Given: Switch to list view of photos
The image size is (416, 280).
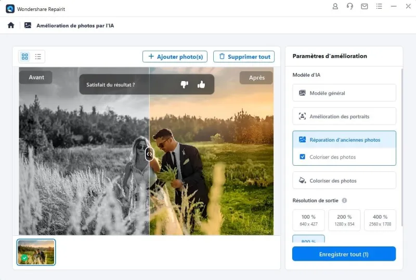Looking at the screenshot, I should [38, 57].
